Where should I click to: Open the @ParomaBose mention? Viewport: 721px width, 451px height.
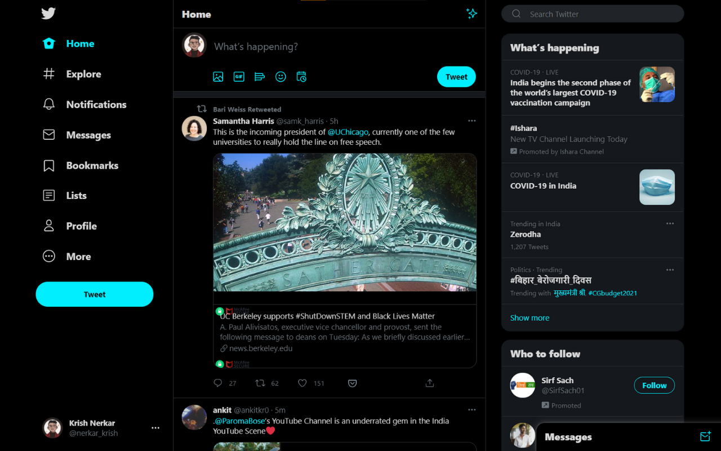[240, 421]
